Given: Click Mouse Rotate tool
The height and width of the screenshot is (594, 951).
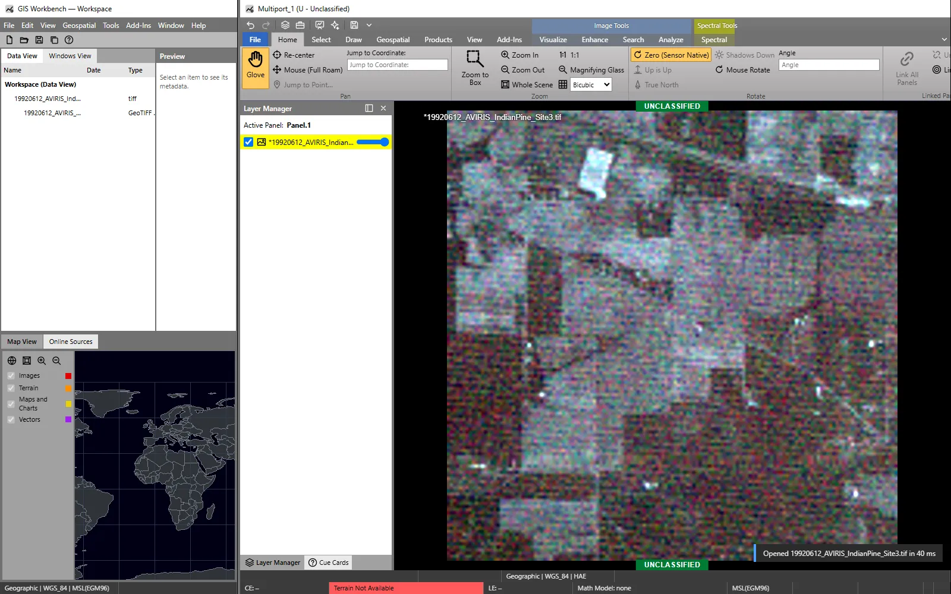Looking at the screenshot, I should (742, 69).
